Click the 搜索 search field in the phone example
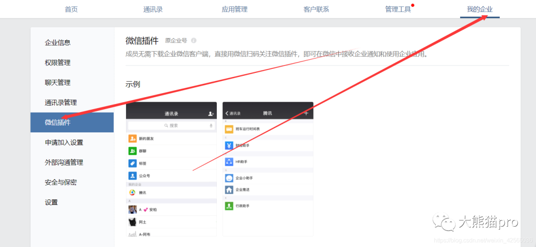Viewport: 536px width, 247px height. pos(172,125)
